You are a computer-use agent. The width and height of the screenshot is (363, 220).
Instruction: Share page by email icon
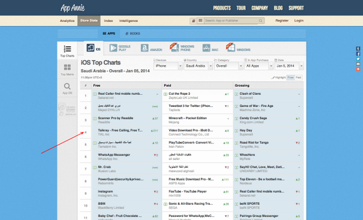click(x=358, y=64)
